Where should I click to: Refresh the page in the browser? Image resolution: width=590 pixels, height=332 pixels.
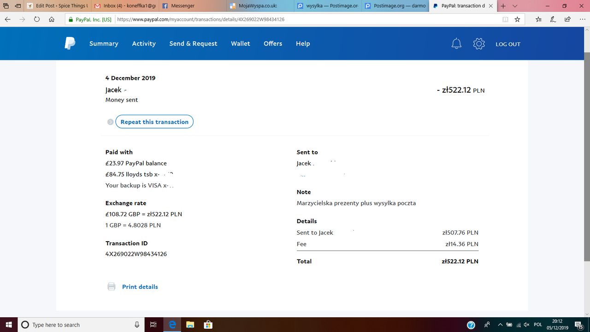click(37, 19)
